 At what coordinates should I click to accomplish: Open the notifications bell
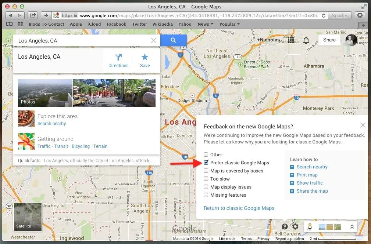[x=306, y=40]
